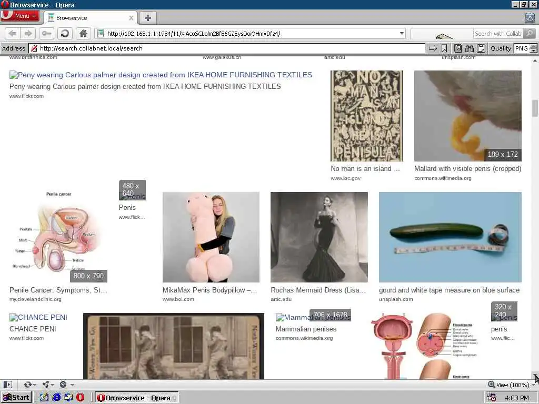Click the password wand key icon

[x=46, y=33]
